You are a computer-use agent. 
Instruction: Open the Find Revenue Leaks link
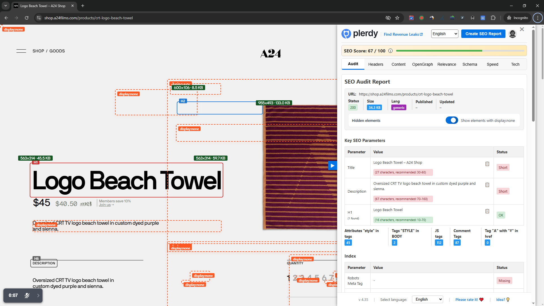point(403,34)
